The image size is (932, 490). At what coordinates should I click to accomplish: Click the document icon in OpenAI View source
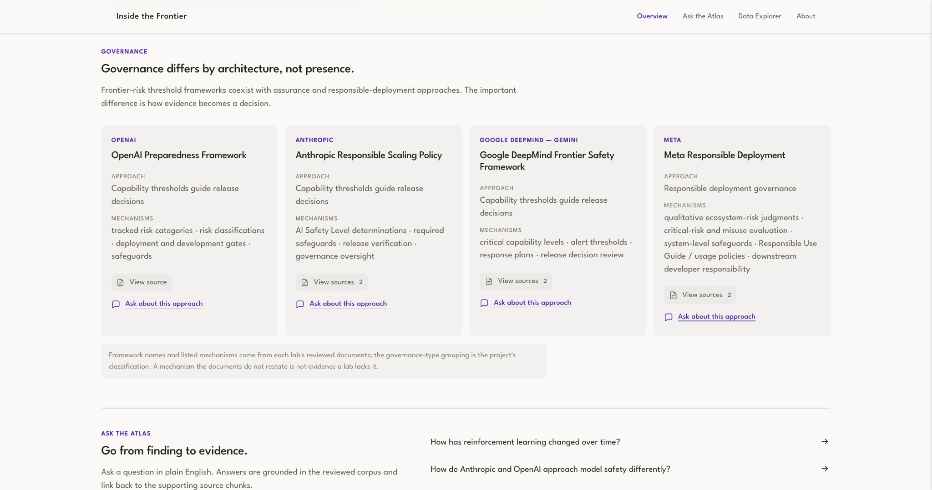tap(121, 282)
